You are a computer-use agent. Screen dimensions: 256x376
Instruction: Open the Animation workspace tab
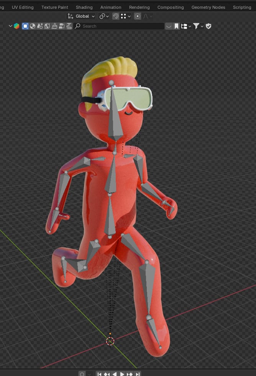coord(111,7)
